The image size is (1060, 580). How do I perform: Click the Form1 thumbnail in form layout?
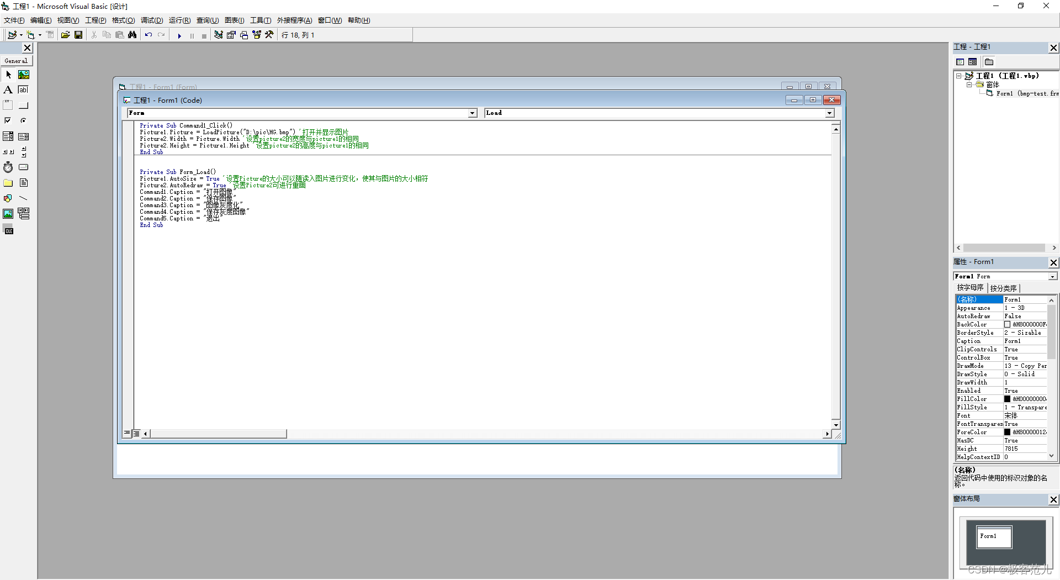(994, 537)
